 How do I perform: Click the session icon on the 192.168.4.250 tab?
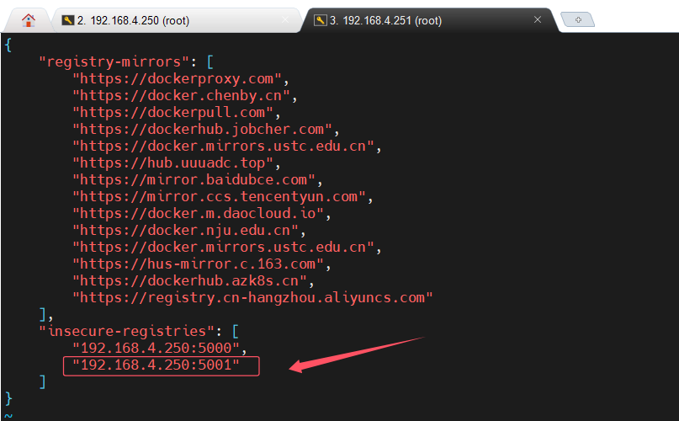[67, 20]
